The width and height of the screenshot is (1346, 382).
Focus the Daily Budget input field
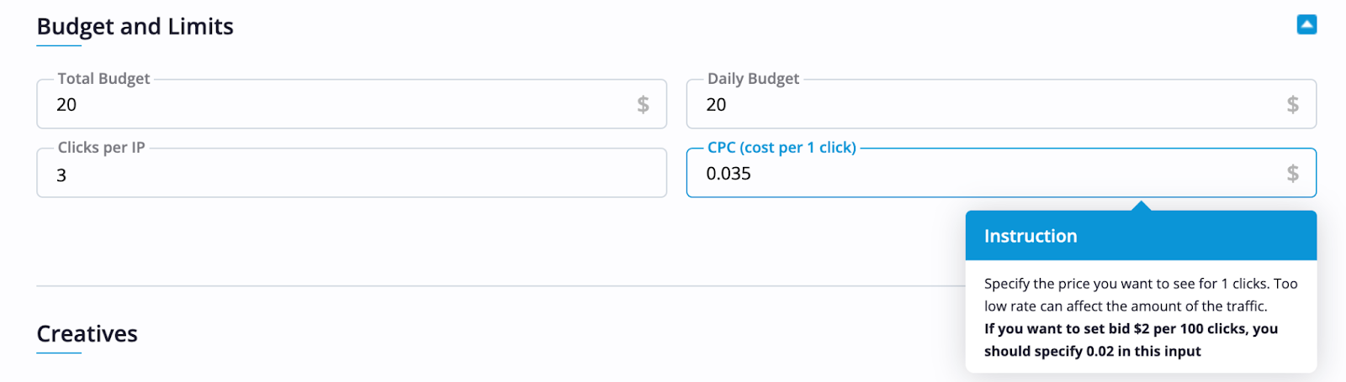coord(1001,104)
